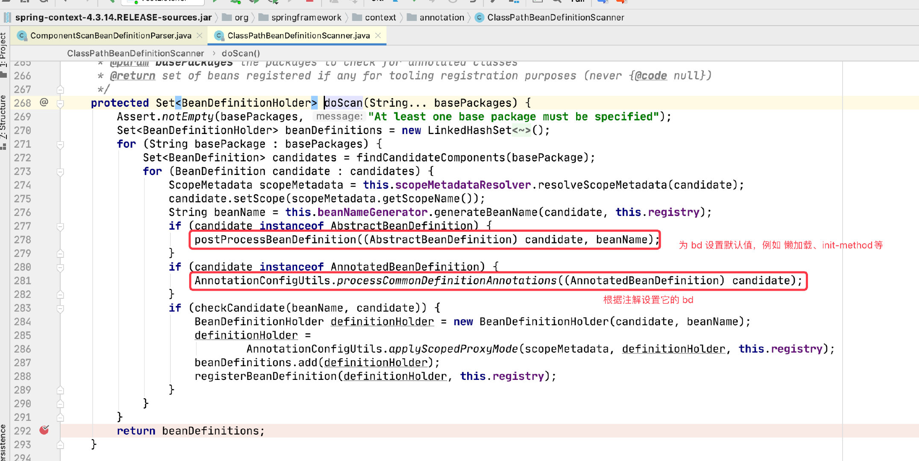Click the @ gutter icon on line 268
Image resolution: width=919 pixels, height=461 pixels.
click(44, 102)
